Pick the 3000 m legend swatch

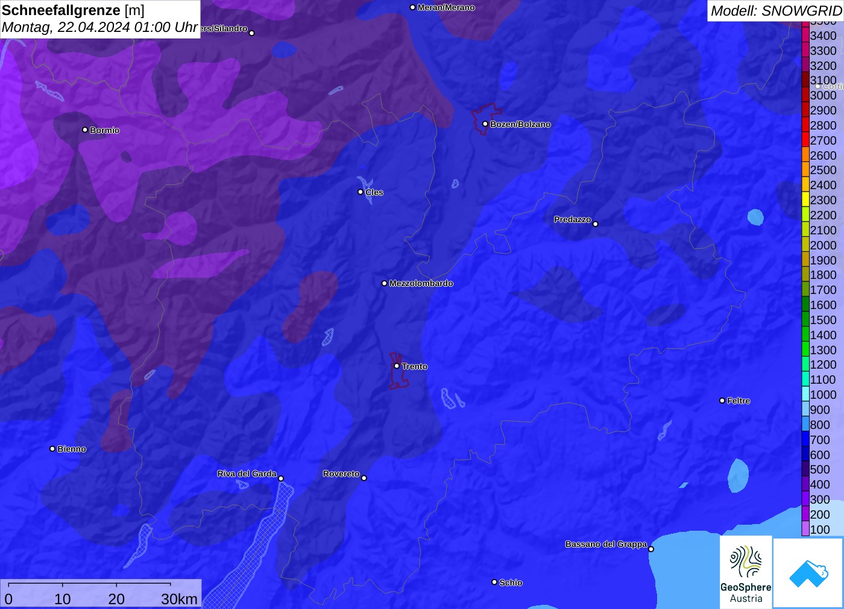[x=805, y=95]
